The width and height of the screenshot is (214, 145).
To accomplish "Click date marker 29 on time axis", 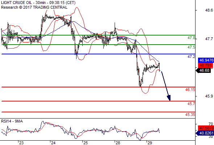I will tap(150, 143).
